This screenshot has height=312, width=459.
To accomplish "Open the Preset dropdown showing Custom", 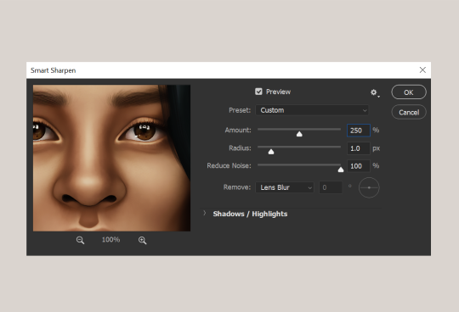I will click(312, 110).
